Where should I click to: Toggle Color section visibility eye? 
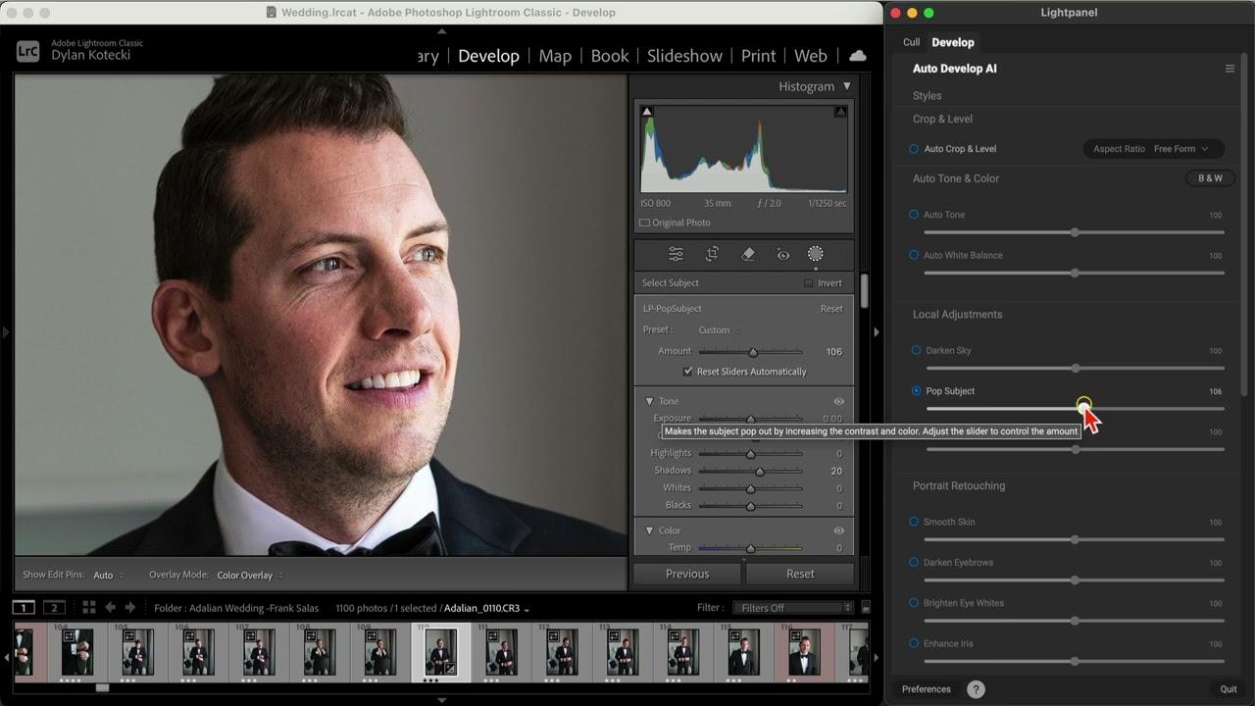click(x=839, y=530)
